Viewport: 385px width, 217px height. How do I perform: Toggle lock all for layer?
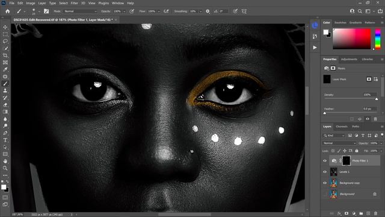(357, 151)
